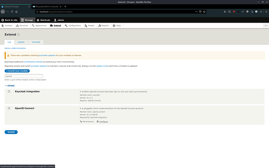
Task: Switch to the Update tab
Action: [x=21, y=42]
